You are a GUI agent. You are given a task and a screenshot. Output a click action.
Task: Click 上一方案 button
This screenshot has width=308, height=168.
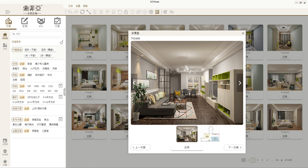click(141, 148)
